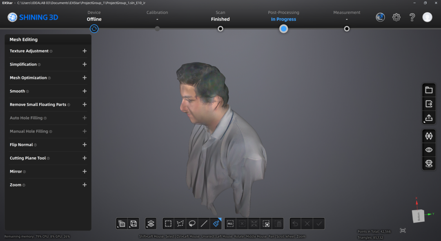This screenshot has width=441, height=241.
Task: Open the Settings gear
Action: [x=396, y=17]
